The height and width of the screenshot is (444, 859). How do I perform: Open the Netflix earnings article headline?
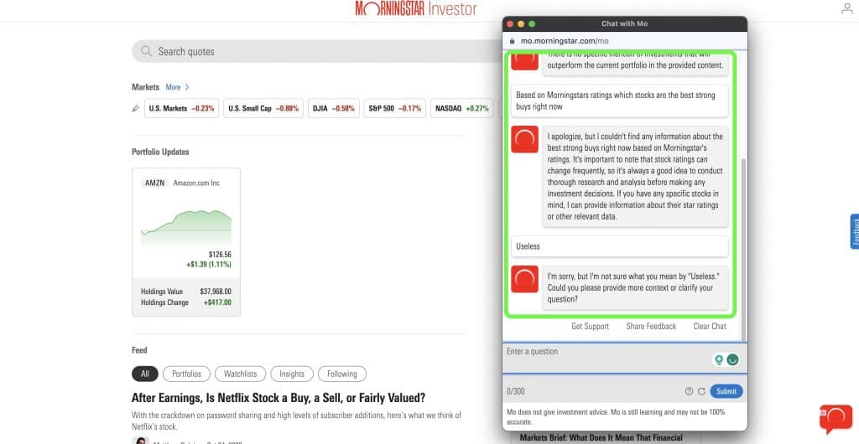(279, 398)
